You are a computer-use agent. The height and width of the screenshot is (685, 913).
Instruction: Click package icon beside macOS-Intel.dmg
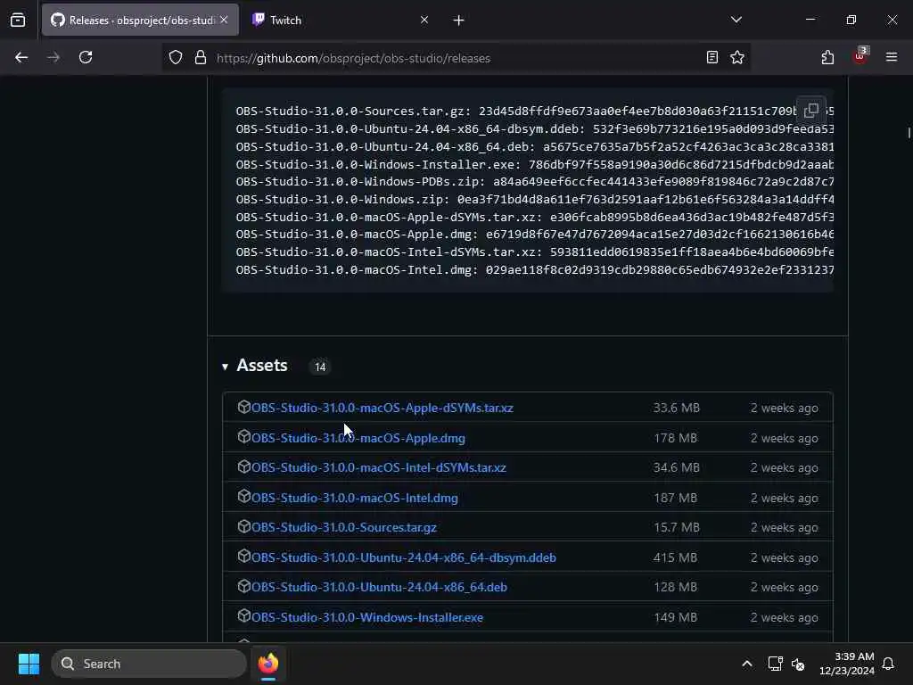pyautogui.click(x=244, y=496)
